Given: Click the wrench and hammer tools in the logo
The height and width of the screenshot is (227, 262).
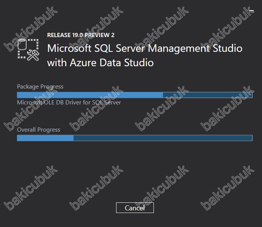Looking at the screenshot, I should pyautogui.click(x=33, y=55).
